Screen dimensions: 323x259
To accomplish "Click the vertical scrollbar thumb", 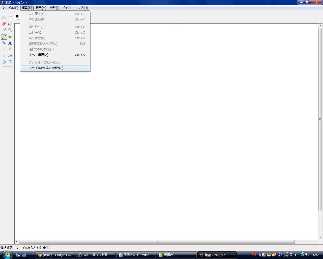I will (320, 119).
